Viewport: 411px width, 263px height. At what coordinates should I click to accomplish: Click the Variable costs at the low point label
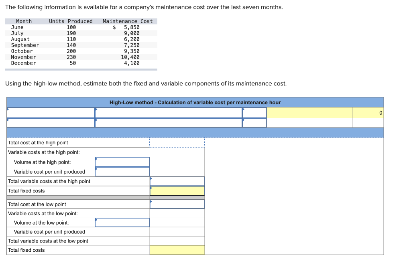point(43,214)
